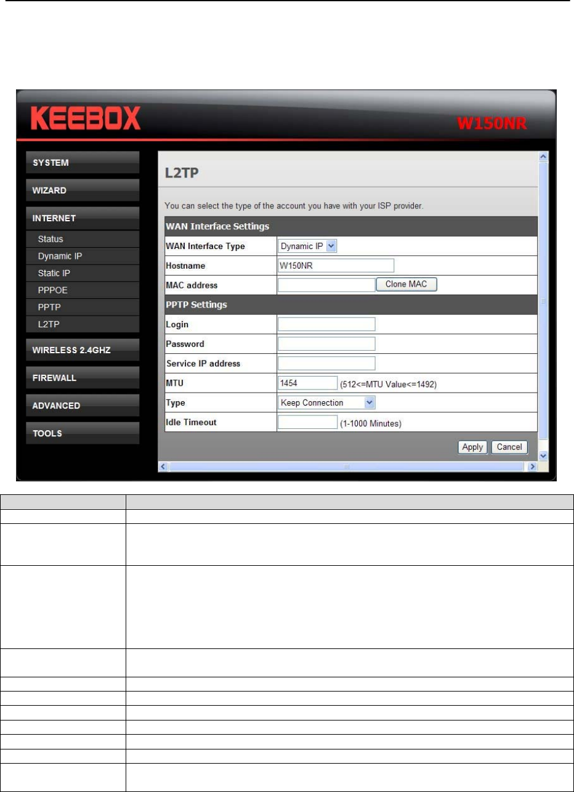Viewport: 574px width, 792px height.
Task: Click the Login input field
Action: (x=326, y=324)
